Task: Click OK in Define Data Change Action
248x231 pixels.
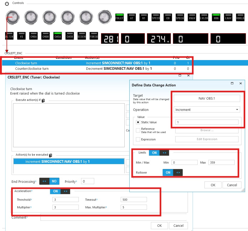Action: 213,185
